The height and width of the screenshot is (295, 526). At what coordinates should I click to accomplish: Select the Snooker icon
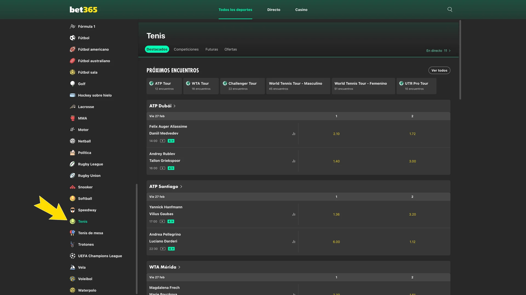point(72,187)
